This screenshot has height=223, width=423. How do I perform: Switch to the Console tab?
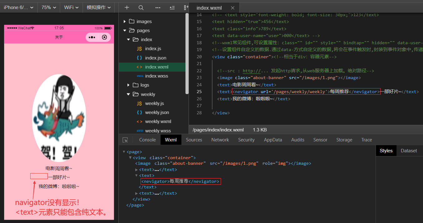point(147,140)
